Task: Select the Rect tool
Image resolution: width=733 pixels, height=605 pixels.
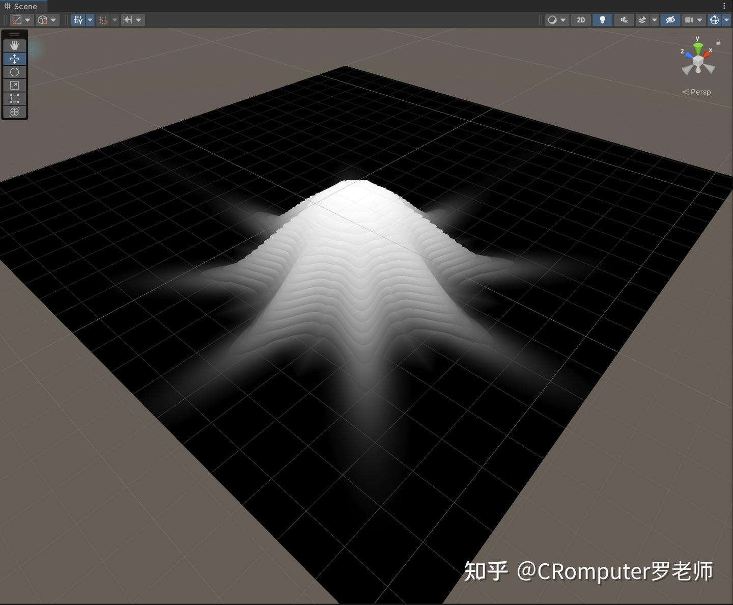Action: [15, 98]
